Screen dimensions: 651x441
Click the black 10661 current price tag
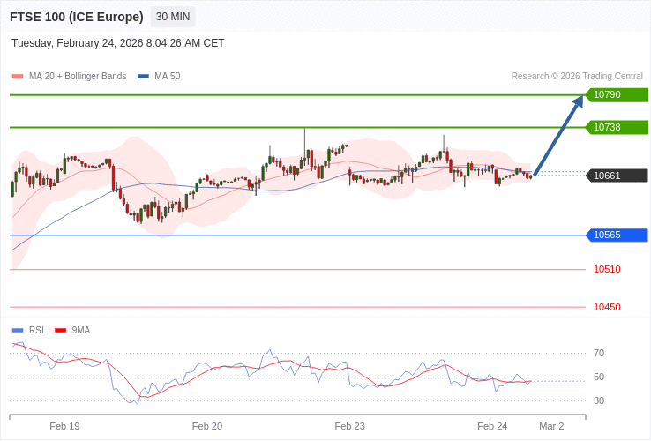616,176
